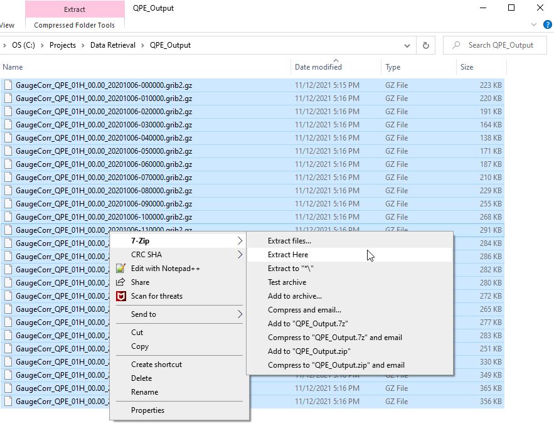
Task: Click file icon of 20201006-070000.grib2.gz
Action: click(8, 178)
